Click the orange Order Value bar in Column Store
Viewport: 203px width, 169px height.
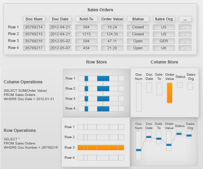pos(169,93)
